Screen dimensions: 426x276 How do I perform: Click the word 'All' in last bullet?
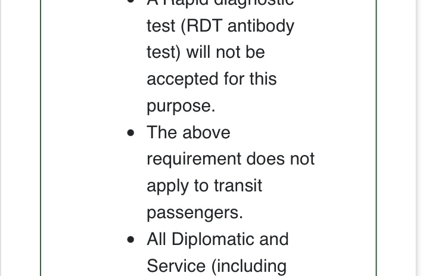(157, 239)
